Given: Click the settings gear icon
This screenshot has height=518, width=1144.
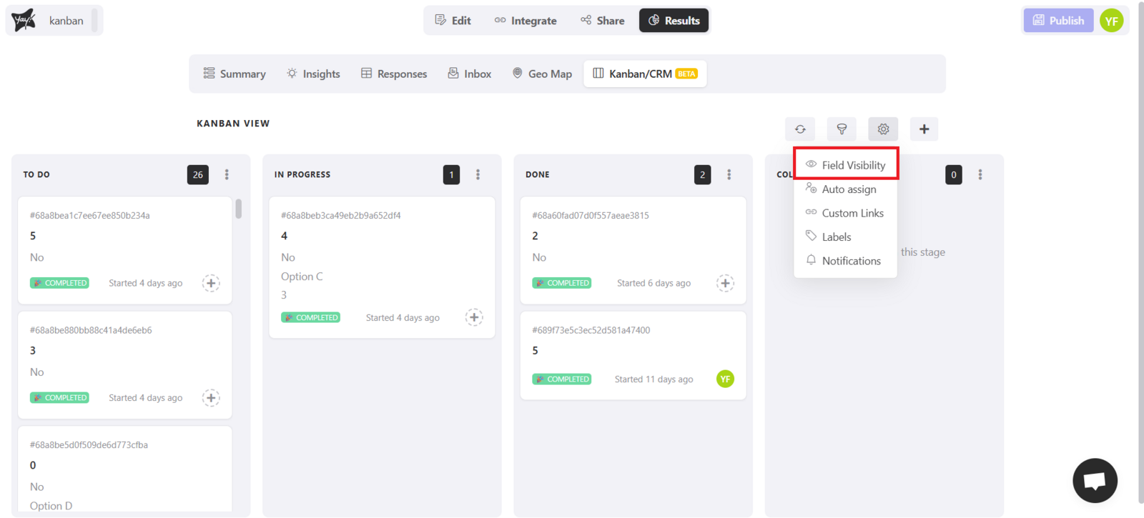Looking at the screenshot, I should point(883,129).
